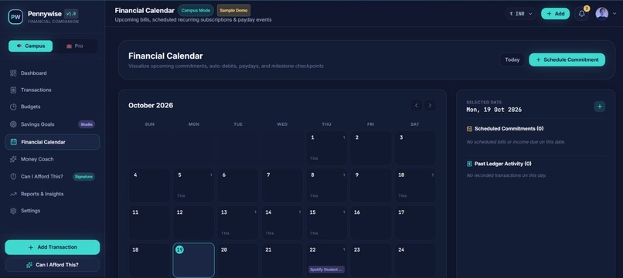Select October 17 on calendar
623x278 pixels.
point(415,223)
